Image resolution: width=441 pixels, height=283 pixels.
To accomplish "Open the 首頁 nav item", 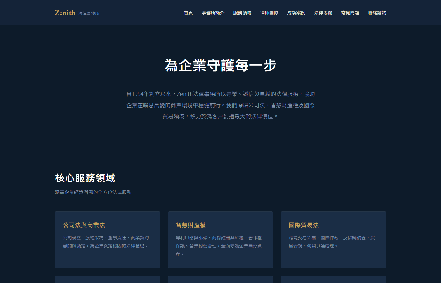I will (x=188, y=13).
